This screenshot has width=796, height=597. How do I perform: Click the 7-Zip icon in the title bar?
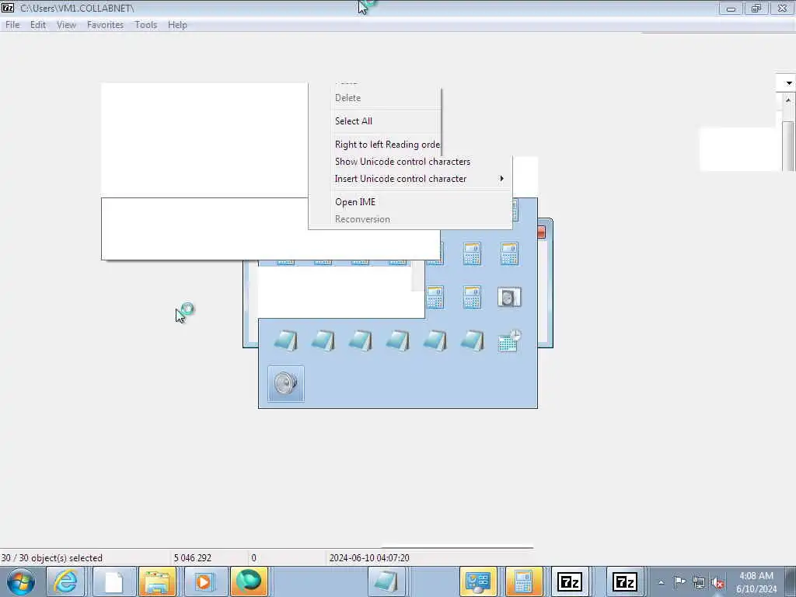click(8, 8)
